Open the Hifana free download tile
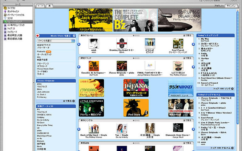The image size is (242, 151). click(136, 88)
